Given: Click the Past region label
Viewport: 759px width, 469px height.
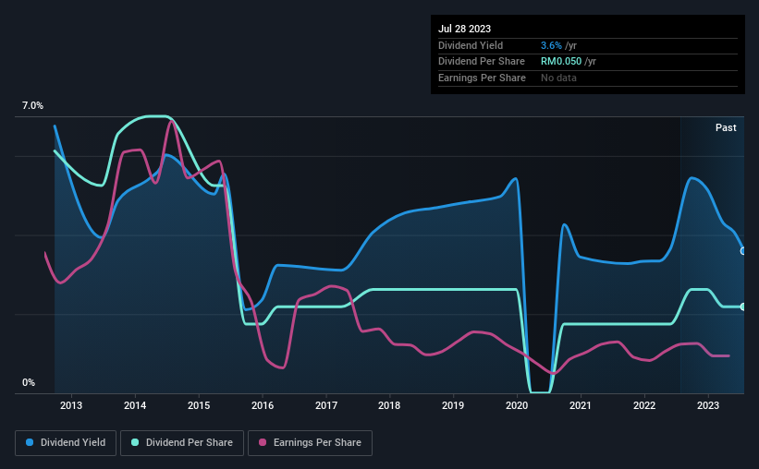Looking at the screenshot, I should click(726, 127).
